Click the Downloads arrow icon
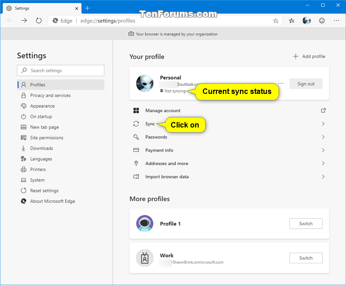346x285 pixels. coord(24,148)
